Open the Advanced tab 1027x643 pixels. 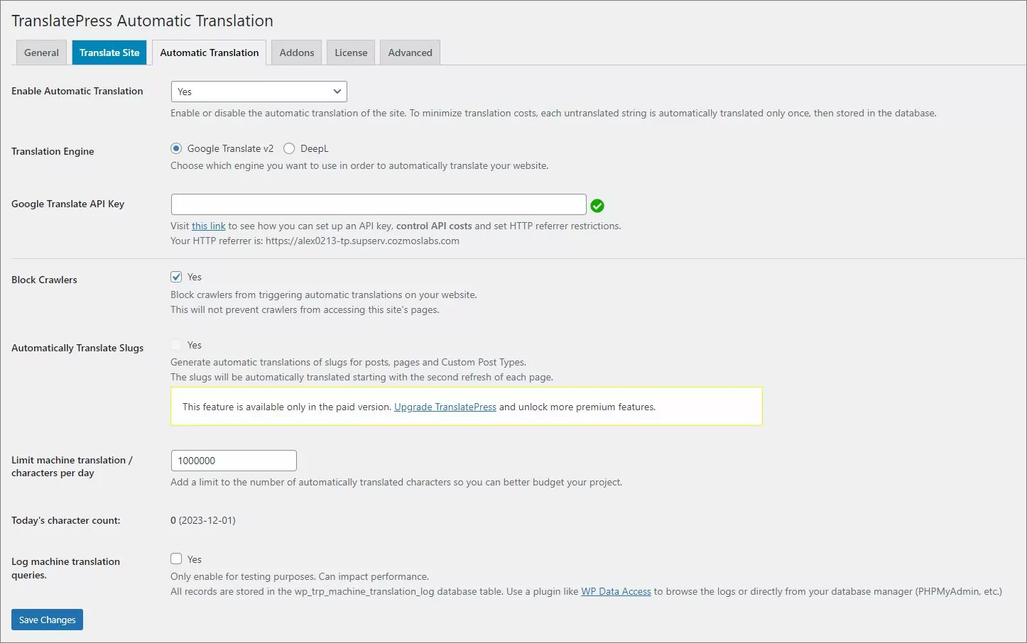click(x=410, y=53)
